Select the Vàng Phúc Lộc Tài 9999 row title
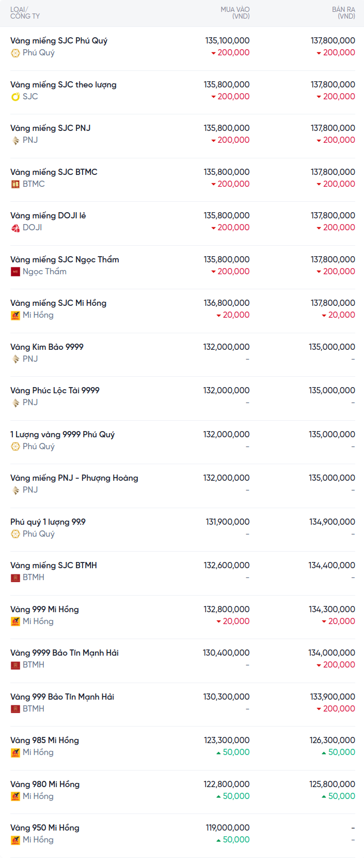This screenshot has height=858, width=364. tap(55, 390)
